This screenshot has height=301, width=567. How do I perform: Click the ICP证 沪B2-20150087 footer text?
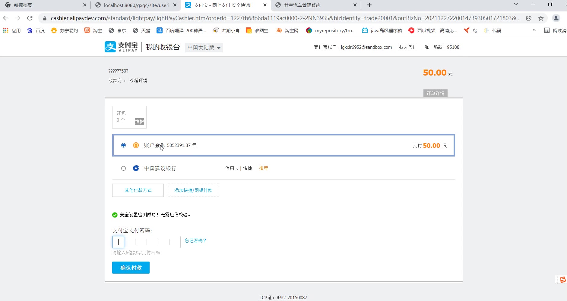(283, 297)
